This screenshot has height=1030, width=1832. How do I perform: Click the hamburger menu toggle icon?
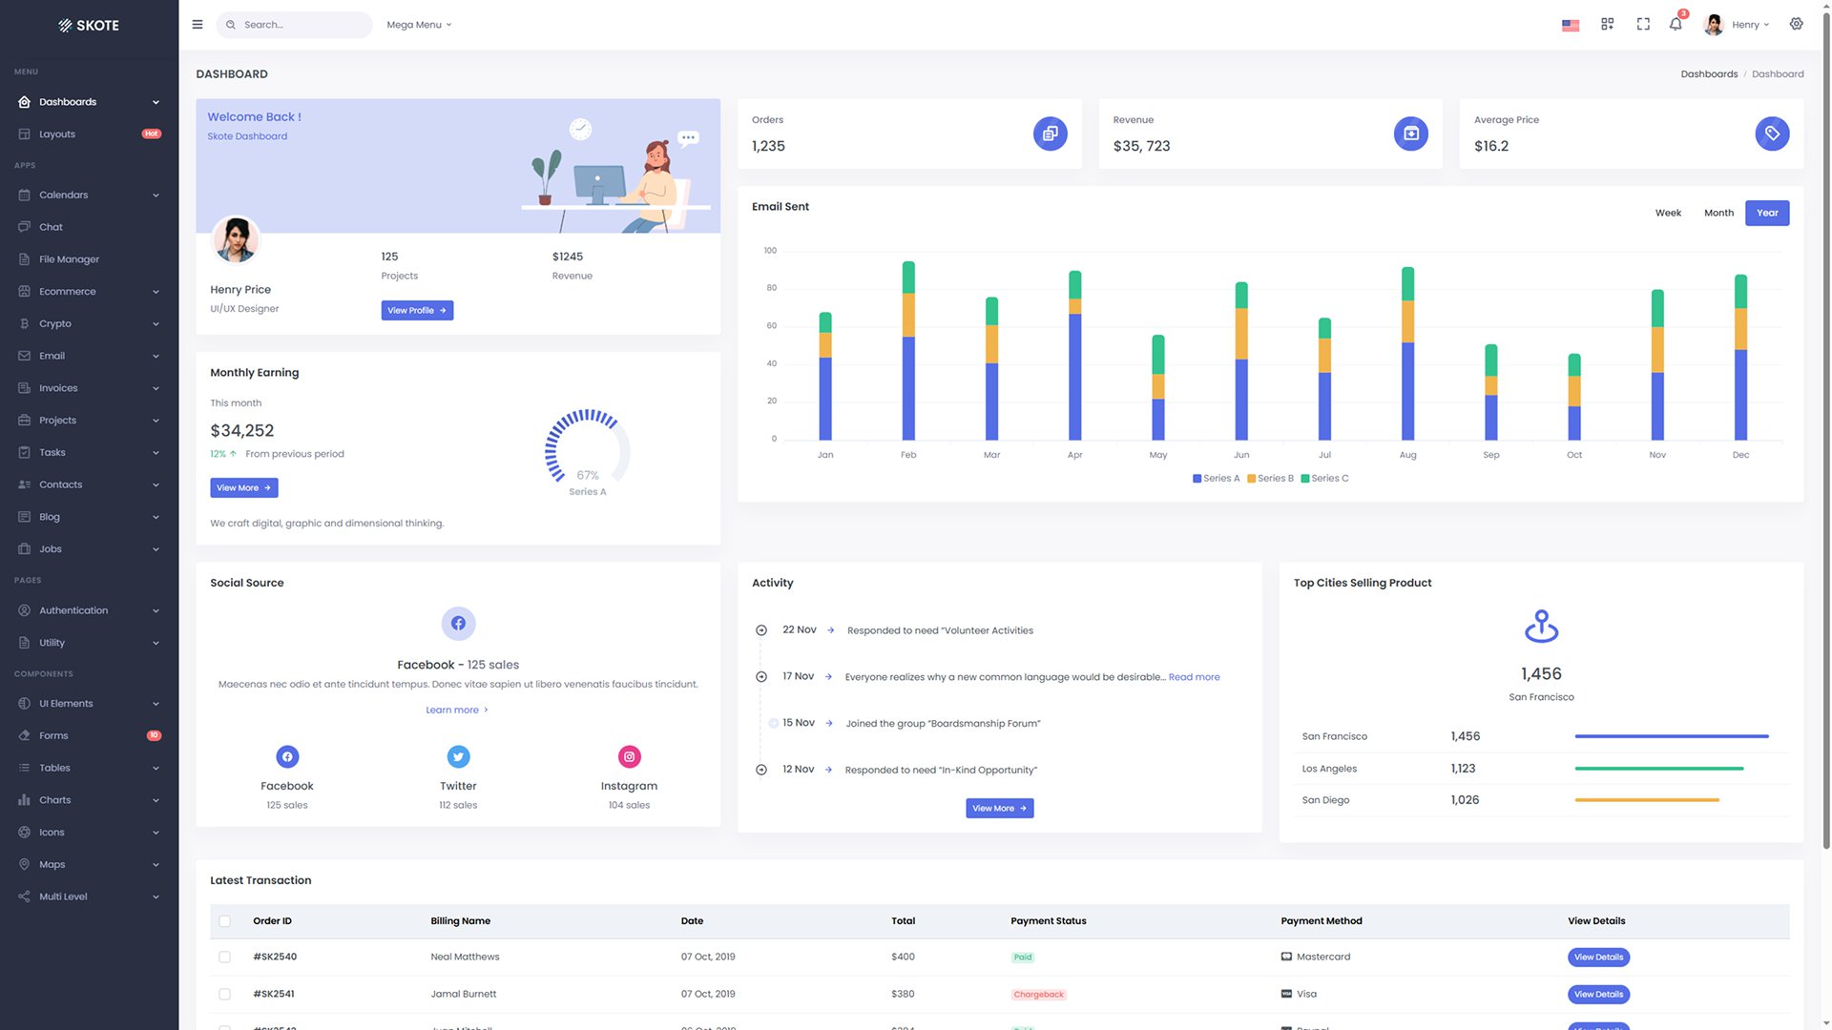198,25
